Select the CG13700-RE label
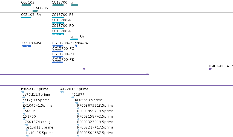This screenshot has height=137, width=233. click(x=63, y=31)
